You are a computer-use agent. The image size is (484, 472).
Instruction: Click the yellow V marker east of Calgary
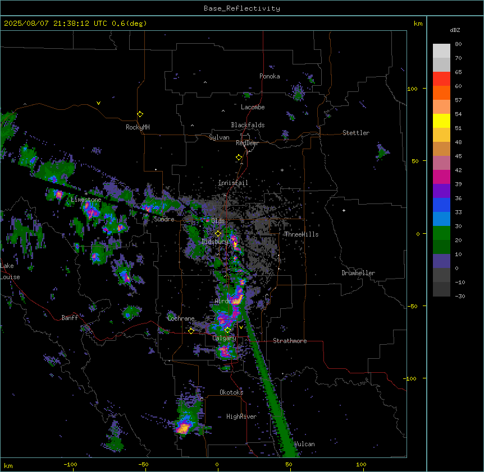[241, 327]
